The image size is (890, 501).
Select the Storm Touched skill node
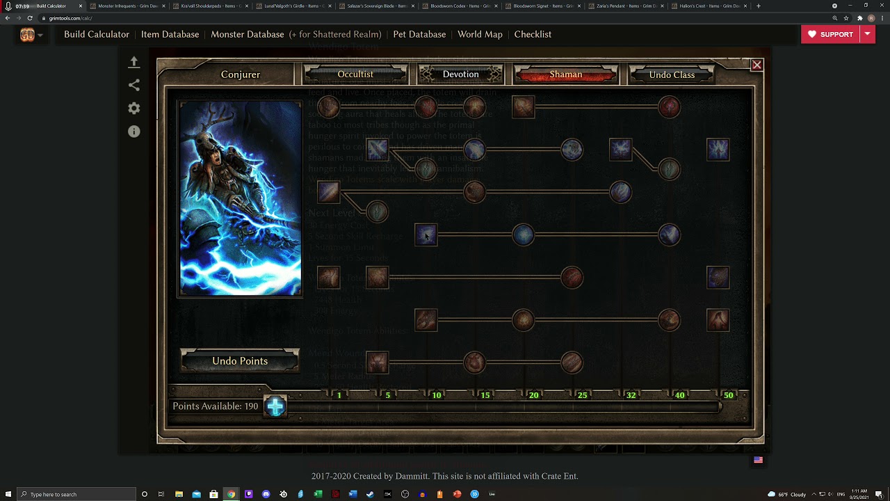coord(620,192)
